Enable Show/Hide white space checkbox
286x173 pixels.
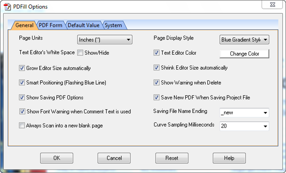[x=80, y=53]
